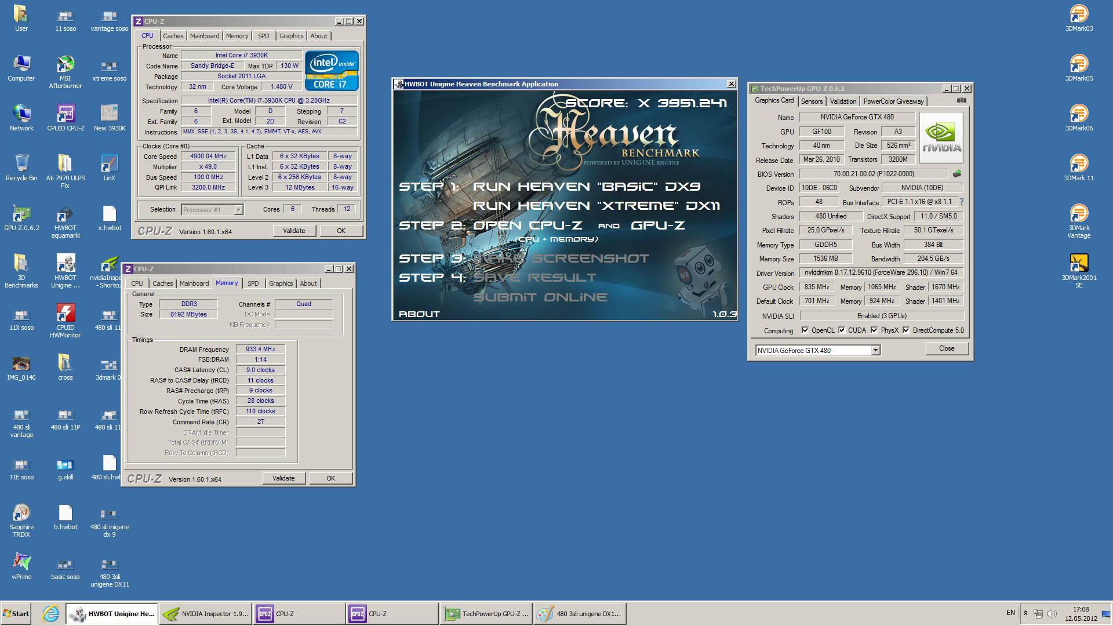Viewport: 1113px width, 626px height.
Task: Click the volume icon in system tray
Action: pyautogui.click(x=1052, y=613)
